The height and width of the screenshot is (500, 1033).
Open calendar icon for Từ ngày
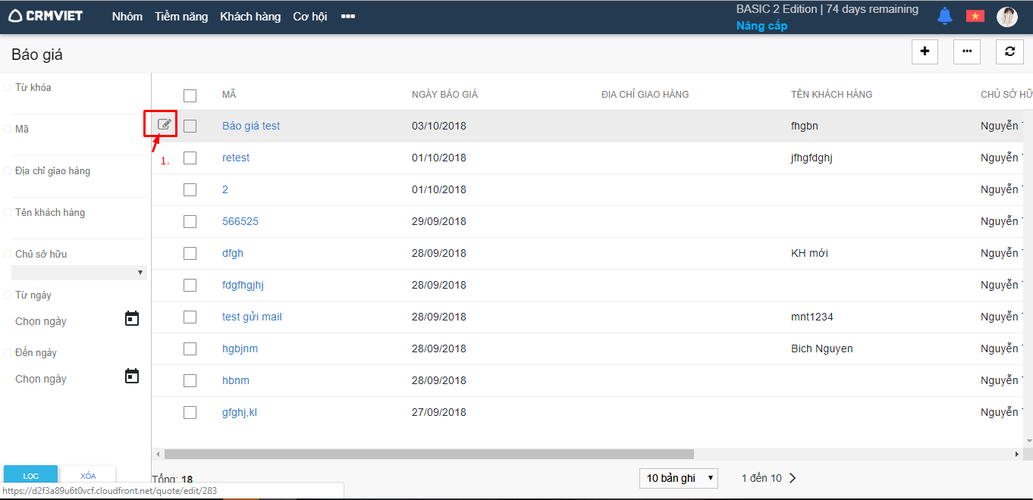pyautogui.click(x=132, y=319)
